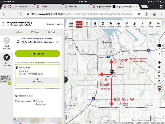This screenshot has height=124, width=165.
Task: Toggle the traffic car icon on map
Action: point(159,71)
